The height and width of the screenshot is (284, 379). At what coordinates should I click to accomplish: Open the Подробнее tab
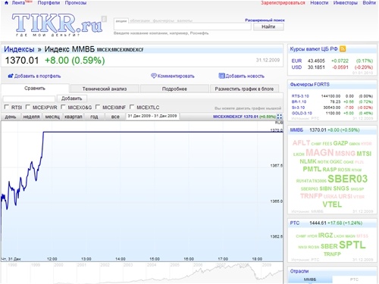click(x=174, y=89)
